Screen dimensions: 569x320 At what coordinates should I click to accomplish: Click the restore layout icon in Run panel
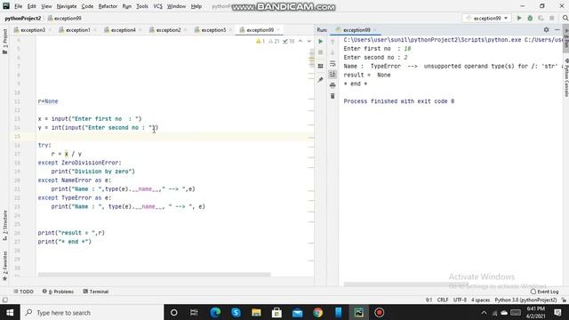(320, 66)
